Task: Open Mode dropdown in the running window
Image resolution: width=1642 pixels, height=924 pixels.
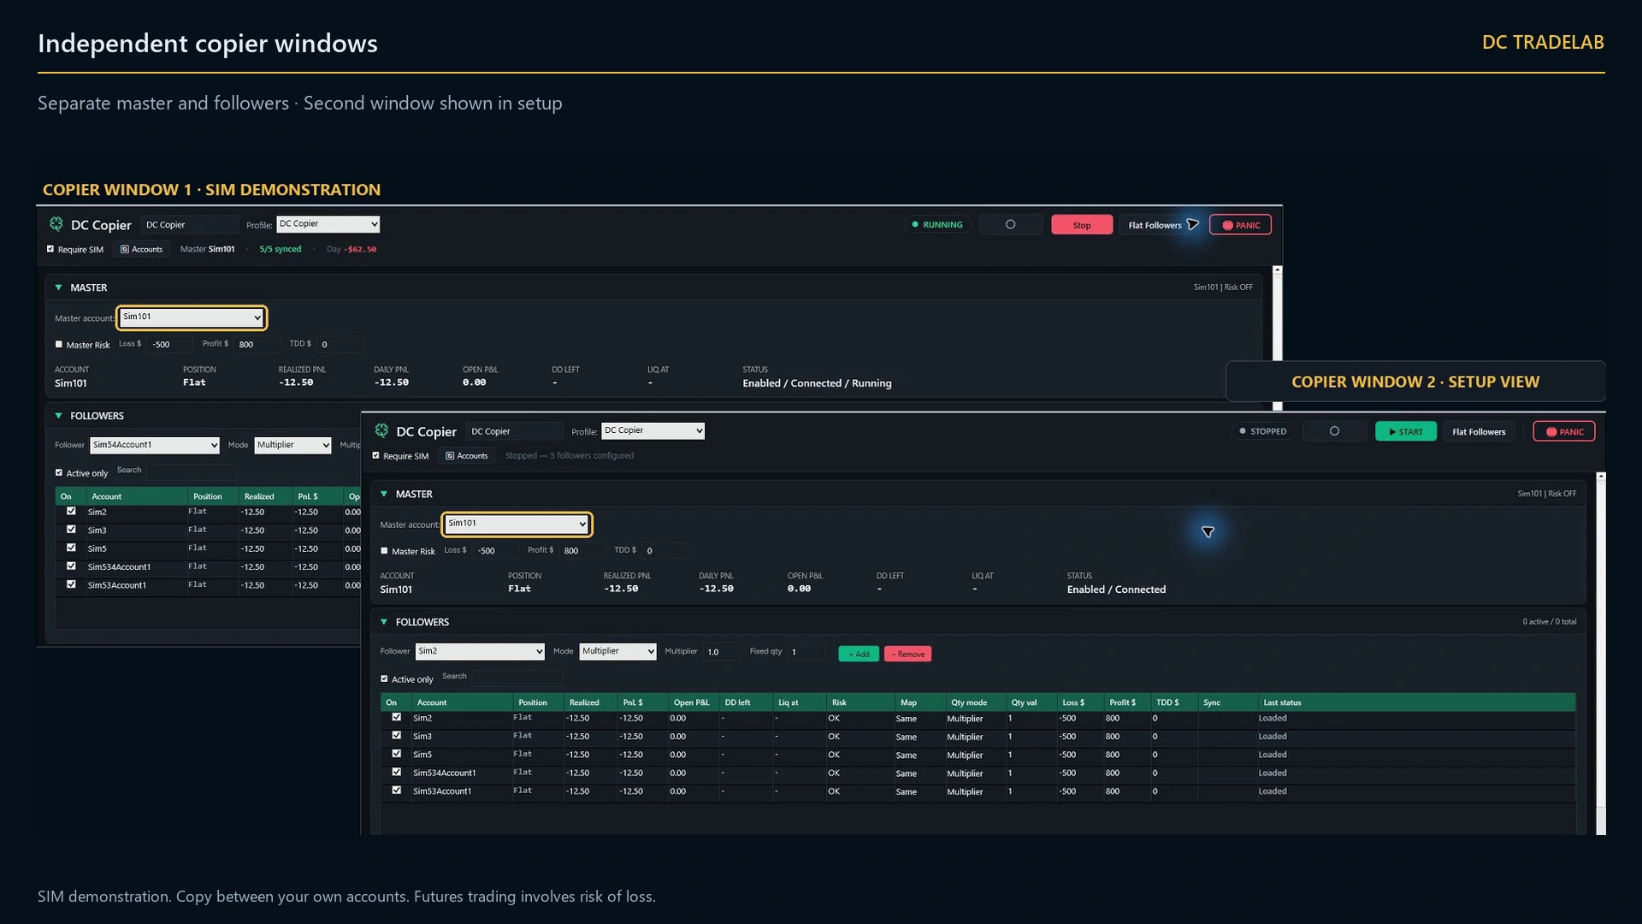Action: (292, 445)
